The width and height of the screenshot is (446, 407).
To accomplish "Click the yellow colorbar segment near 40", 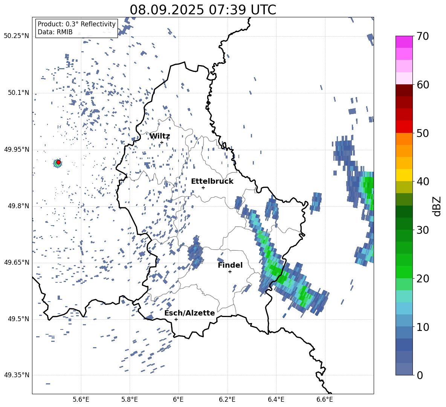I will coord(404,175).
